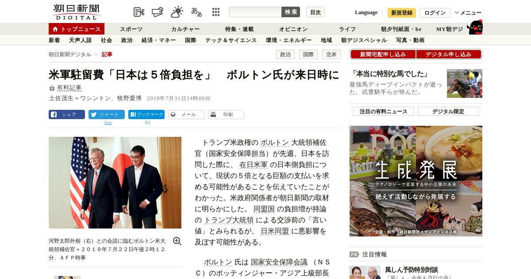The image size is (531, 279).
Task: Open the カルチャー tab
Action: 185,29
